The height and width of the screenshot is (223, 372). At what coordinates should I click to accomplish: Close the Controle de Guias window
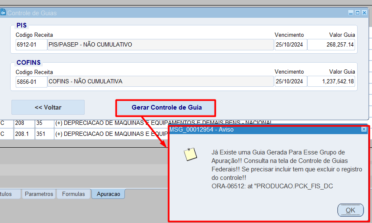pos(364,13)
